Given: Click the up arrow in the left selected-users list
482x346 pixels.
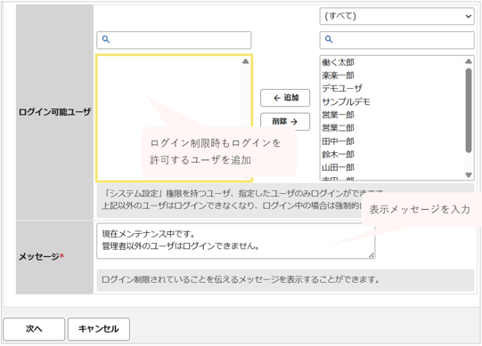Looking at the screenshot, I should [245, 61].
